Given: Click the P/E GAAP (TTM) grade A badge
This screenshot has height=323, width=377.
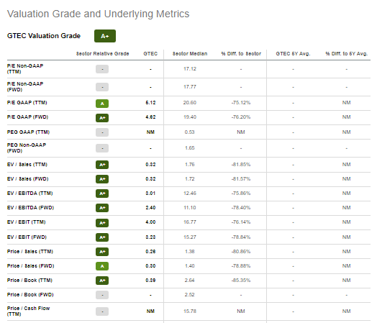Looking at the screenshot, I should [x=102, y=104].
